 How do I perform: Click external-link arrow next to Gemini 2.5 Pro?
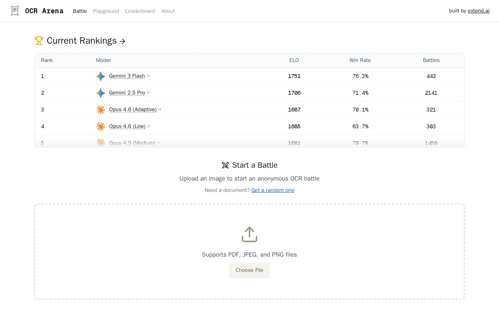pyautogui.click(x=148, y=93)
